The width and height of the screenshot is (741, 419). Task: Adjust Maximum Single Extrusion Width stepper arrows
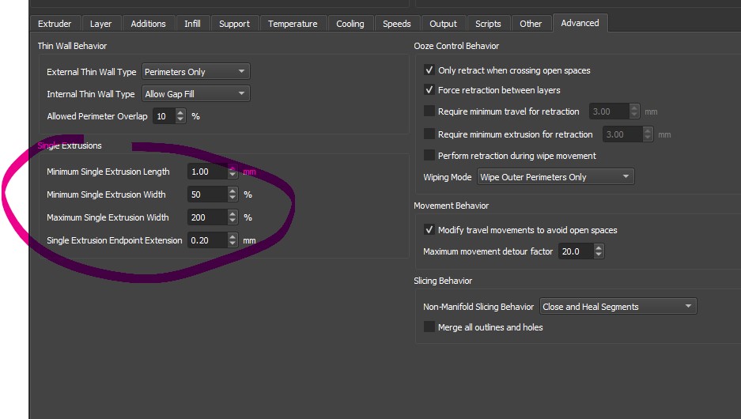[x=233, y=217]
